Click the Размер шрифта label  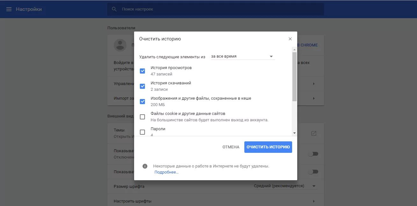[129, 187]
